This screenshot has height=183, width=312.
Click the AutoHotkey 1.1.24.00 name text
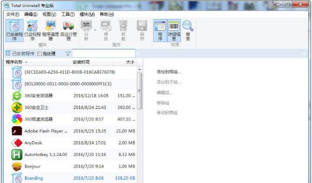[x=46, y=155]
